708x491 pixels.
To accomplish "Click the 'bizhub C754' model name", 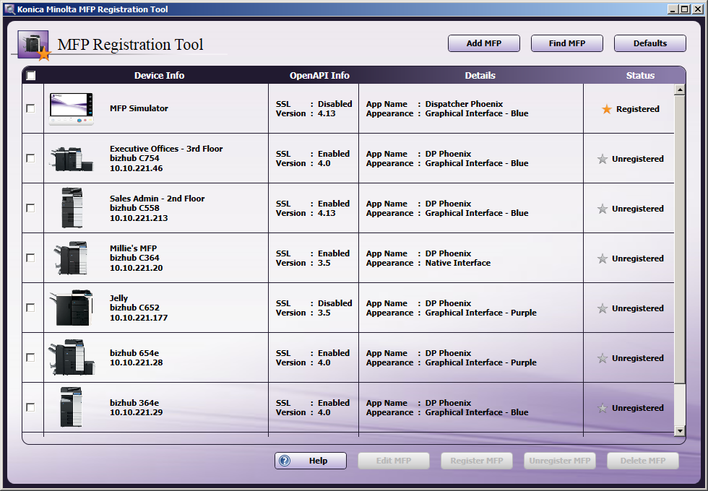I will click(x=134, y=158).
